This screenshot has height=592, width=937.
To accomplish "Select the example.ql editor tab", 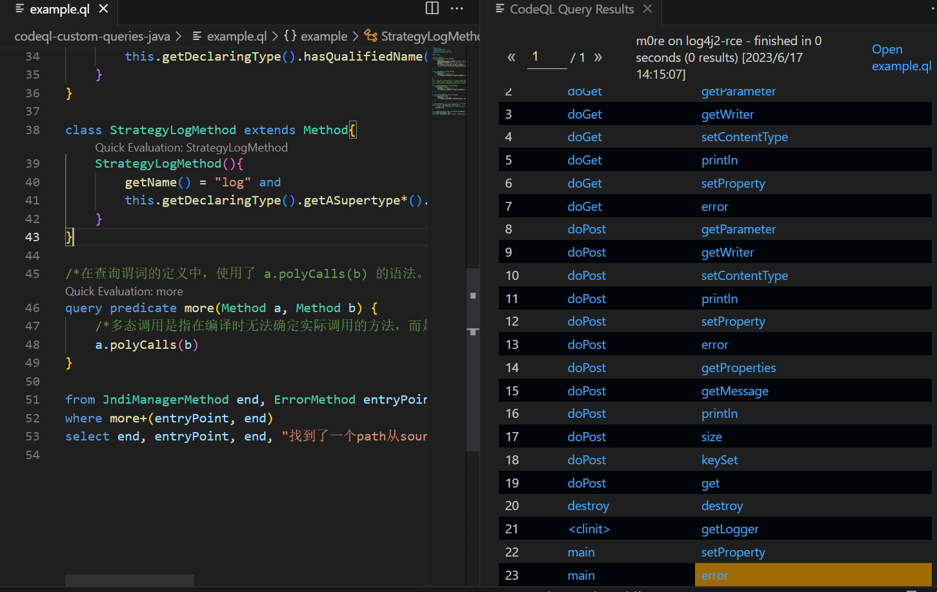I will click(59, 10).
